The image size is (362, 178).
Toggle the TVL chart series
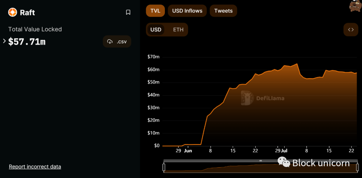155,11
